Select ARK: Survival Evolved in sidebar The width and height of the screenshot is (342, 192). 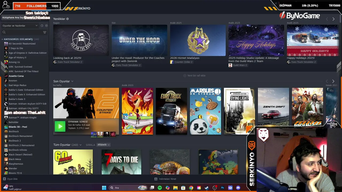(20, 67)
